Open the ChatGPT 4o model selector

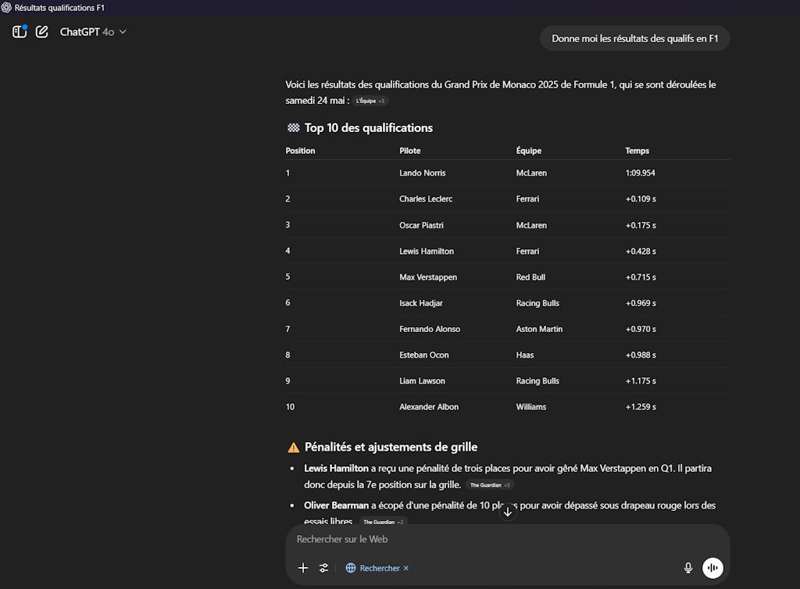(x=93, y=31)
